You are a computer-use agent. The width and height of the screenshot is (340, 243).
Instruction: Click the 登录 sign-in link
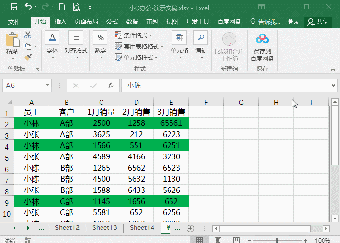293,22
